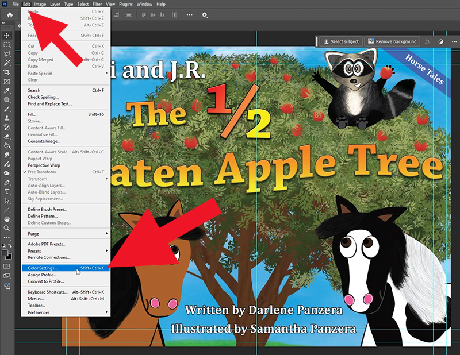Choose Assign Profile menu entry
This screenshot has width=460, height=355.
(66, 275)
